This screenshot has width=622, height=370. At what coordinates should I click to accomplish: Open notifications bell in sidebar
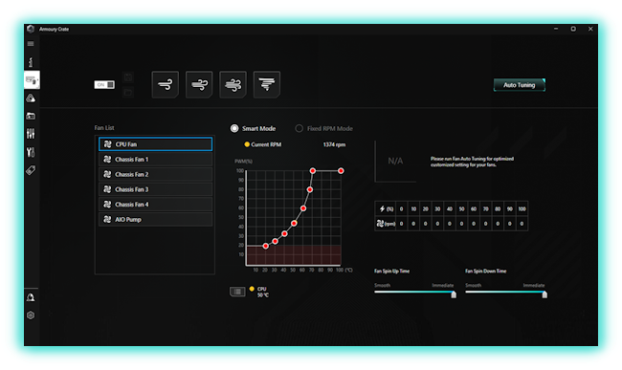click(x=31, y=297)
